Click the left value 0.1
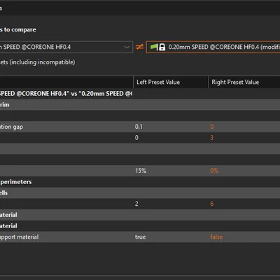This screenshot has height=280, width=280. [x=139, y=127]
